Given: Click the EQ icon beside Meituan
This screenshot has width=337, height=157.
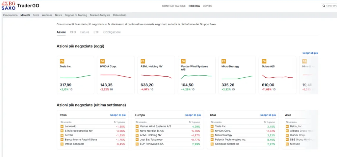Looking at the screenshot, I should [287, 144].
